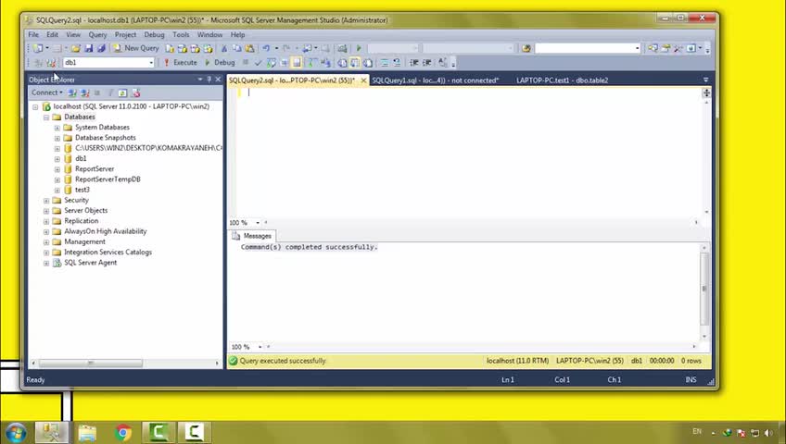Switch output to Results to File
786x444 pixels.
(x=368, y=63)
